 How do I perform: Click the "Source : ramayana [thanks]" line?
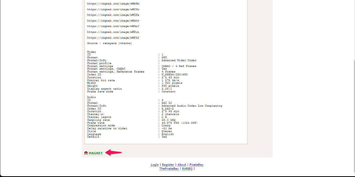110,43
